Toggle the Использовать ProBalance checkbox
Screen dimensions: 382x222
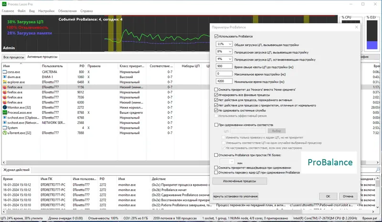click(x=216, y=36)
